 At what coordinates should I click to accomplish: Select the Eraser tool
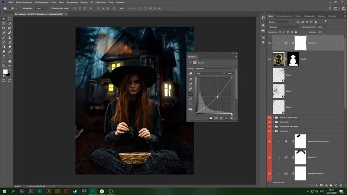coord(10,42)
